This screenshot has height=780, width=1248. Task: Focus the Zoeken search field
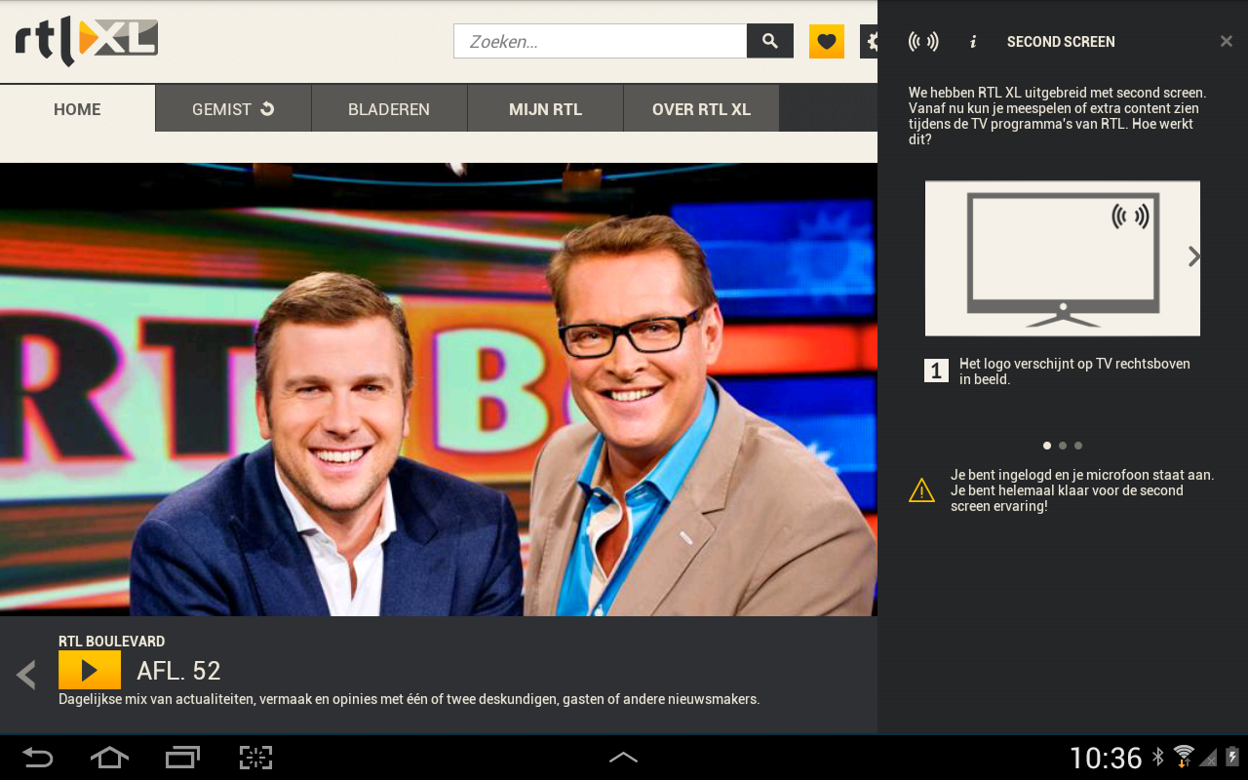tap(601, 41)
